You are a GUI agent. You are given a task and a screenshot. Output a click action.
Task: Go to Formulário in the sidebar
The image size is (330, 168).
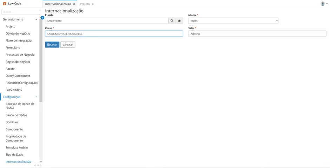pyautogui.click(x=13, y=48)
